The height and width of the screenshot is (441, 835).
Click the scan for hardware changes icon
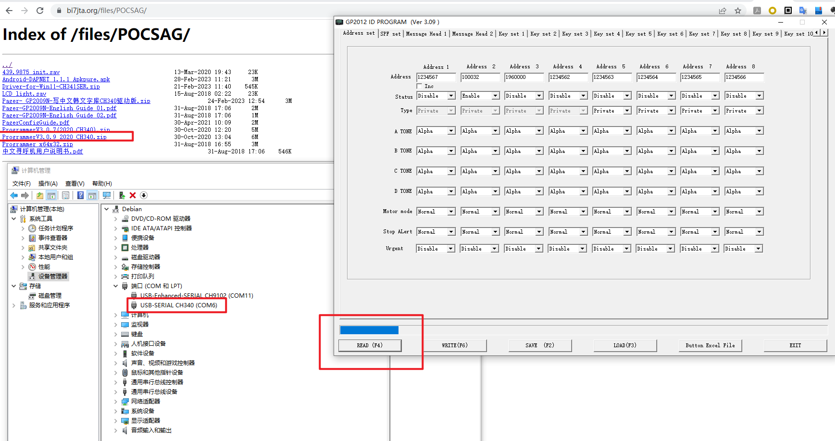[x=107, y=195]
